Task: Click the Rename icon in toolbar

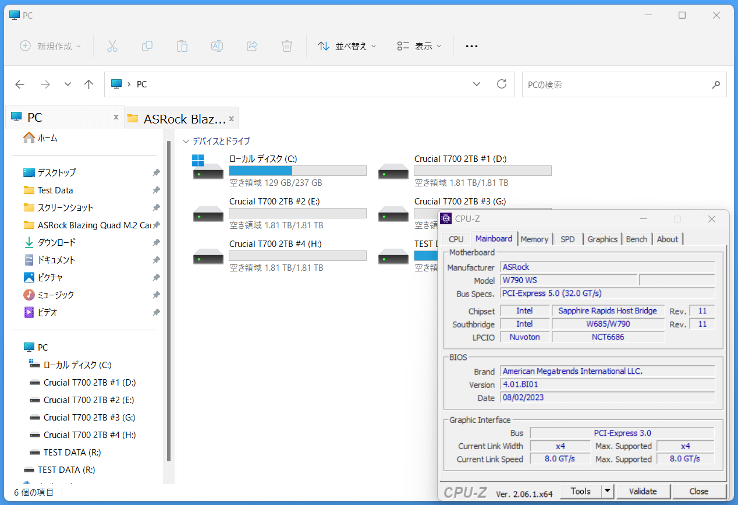Action: tap(217, 46)
